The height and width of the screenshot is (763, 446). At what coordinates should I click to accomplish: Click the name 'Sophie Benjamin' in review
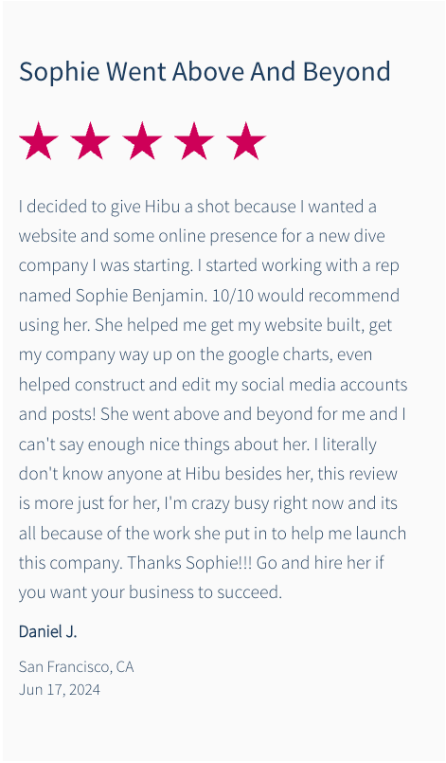point(141,296)
